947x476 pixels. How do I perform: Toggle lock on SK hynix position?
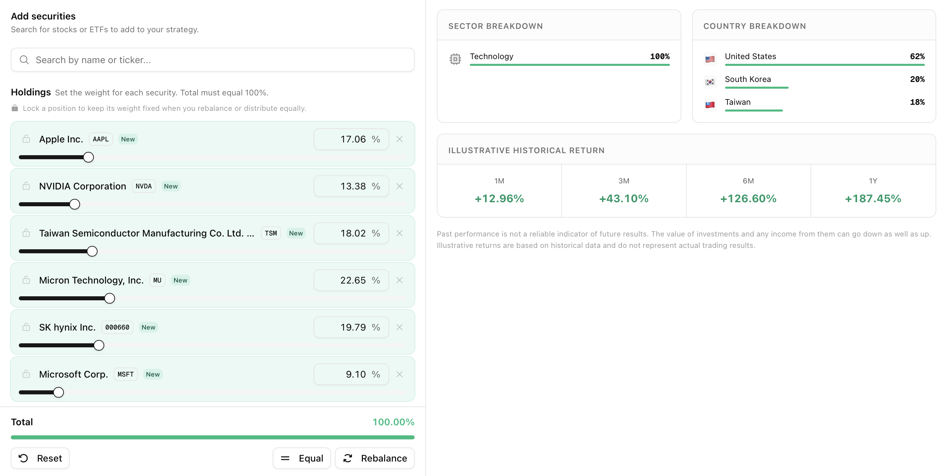coord(26,327)
